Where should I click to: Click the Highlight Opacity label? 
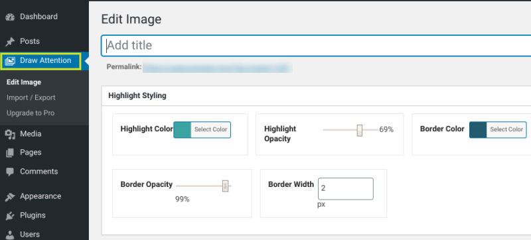[280, 134]
